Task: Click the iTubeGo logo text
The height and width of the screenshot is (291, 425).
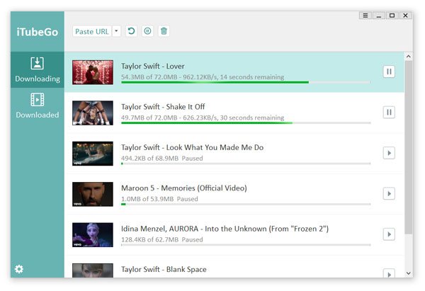Action: (38, 32)
